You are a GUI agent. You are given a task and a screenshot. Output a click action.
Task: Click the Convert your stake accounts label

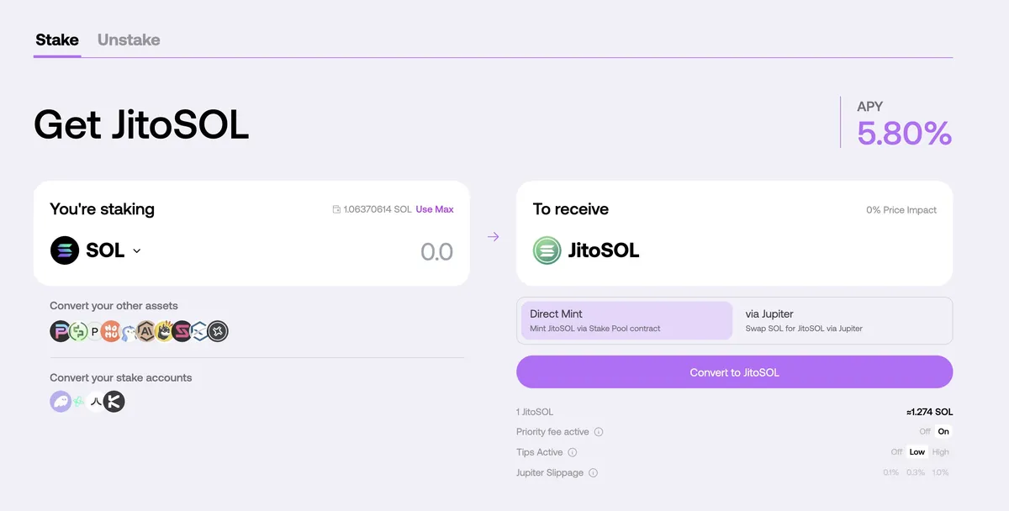pos(120,377)
